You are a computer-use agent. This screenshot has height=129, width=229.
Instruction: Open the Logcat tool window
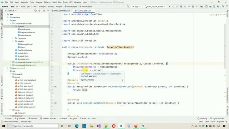click(x=92, y=119)
